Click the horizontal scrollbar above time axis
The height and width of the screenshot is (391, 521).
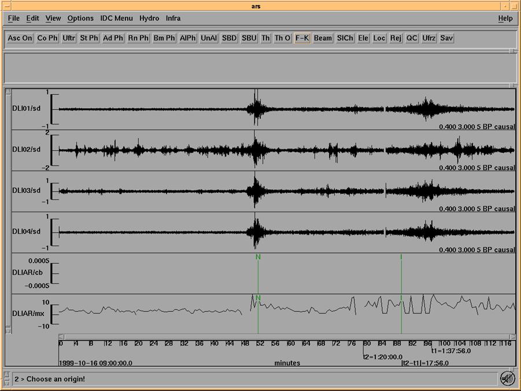(286, 337)
